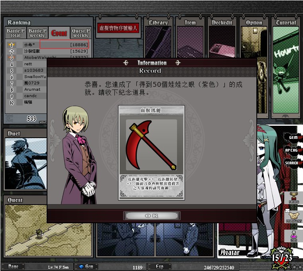This screenshot has width=303, height=271.
Task: Click the player name Lv.74 F.Sen
Action: click(58, 267)
